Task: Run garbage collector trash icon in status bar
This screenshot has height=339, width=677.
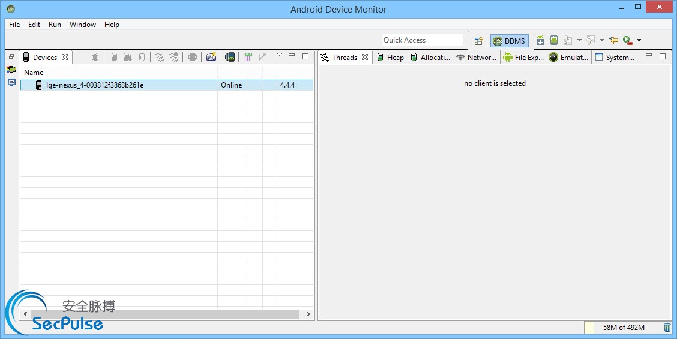Action: [x=667, y=328]
